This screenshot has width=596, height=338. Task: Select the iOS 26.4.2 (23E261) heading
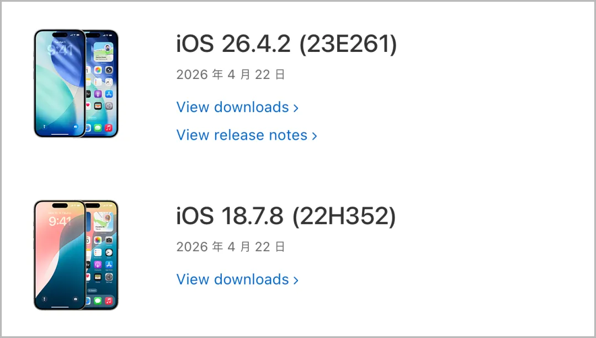[286, 44]
